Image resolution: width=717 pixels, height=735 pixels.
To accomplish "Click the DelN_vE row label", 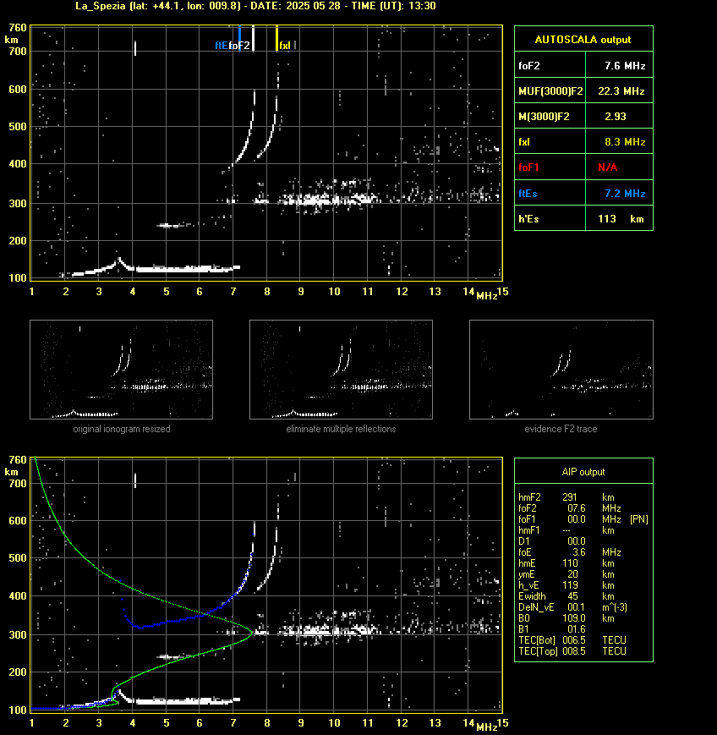I will [x=536, y=607].
